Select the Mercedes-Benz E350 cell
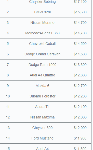The width and height of the screenshot is (93, 150). point(43,33)
